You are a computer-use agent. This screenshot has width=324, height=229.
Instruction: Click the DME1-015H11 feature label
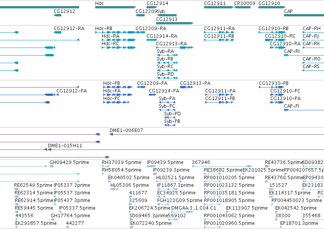click(65, 146)
